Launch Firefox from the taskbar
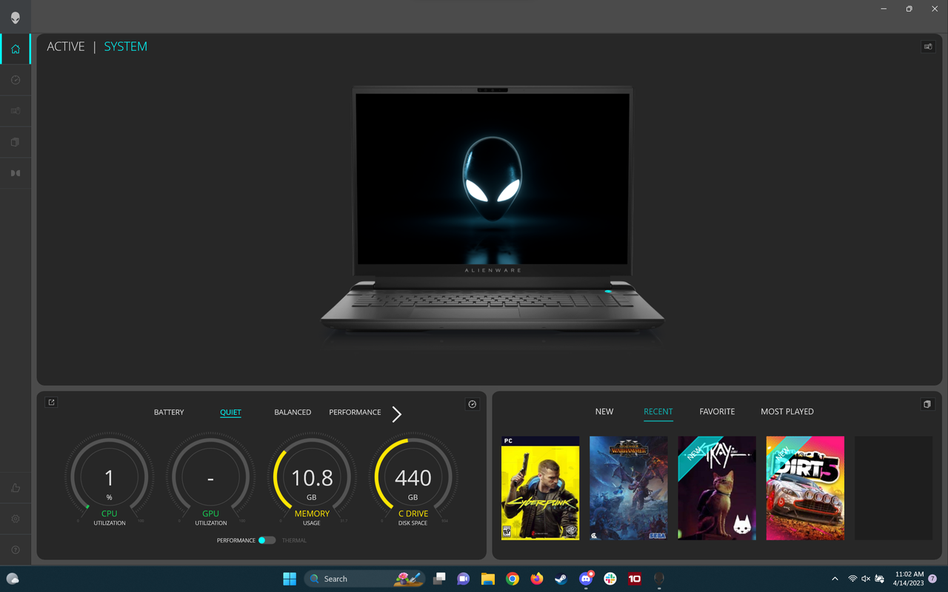Viewport: 948px width, 592px height. coord(537,579)
